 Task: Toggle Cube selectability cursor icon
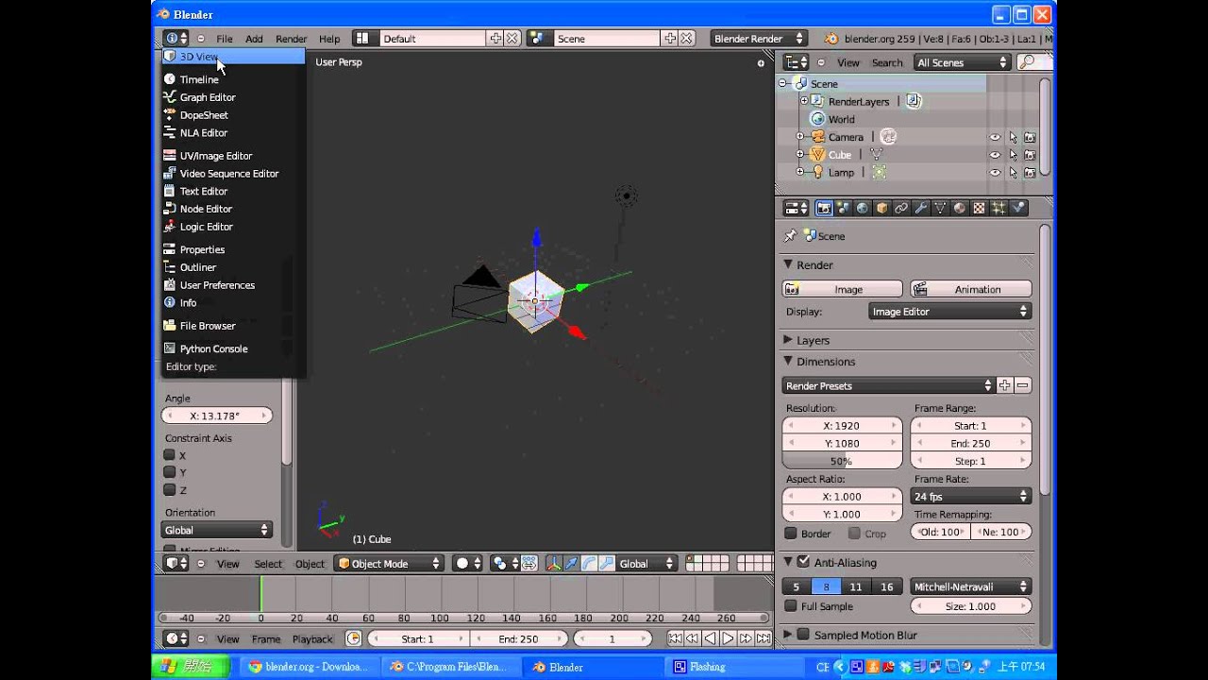[1013, 155]
